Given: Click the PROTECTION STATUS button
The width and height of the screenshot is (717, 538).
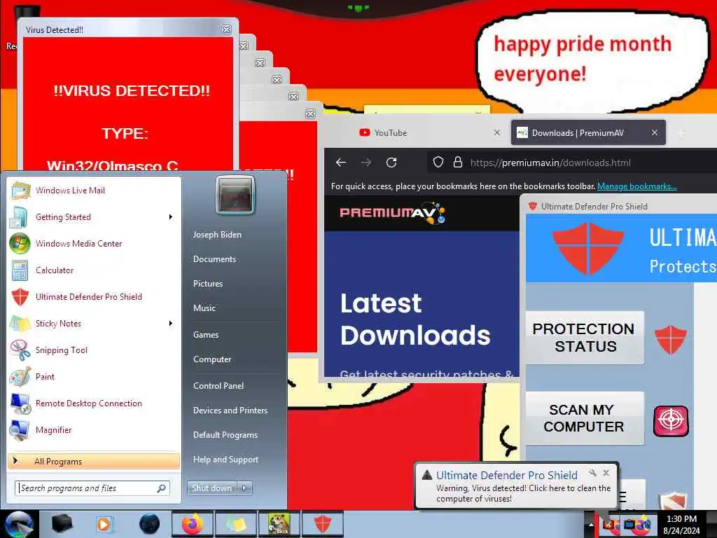Looking at the screenshot, I should 585,338.
